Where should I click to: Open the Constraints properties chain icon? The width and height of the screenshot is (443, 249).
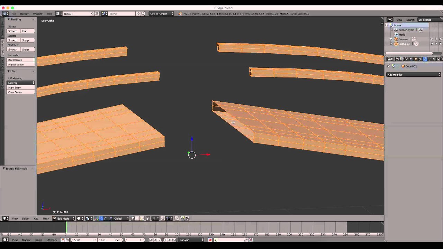tap(421, 59)
